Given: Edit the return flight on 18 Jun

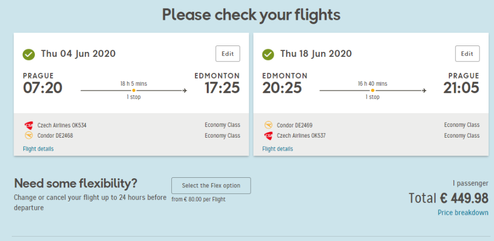Looking at the screenshot, I should pos(467,54).
